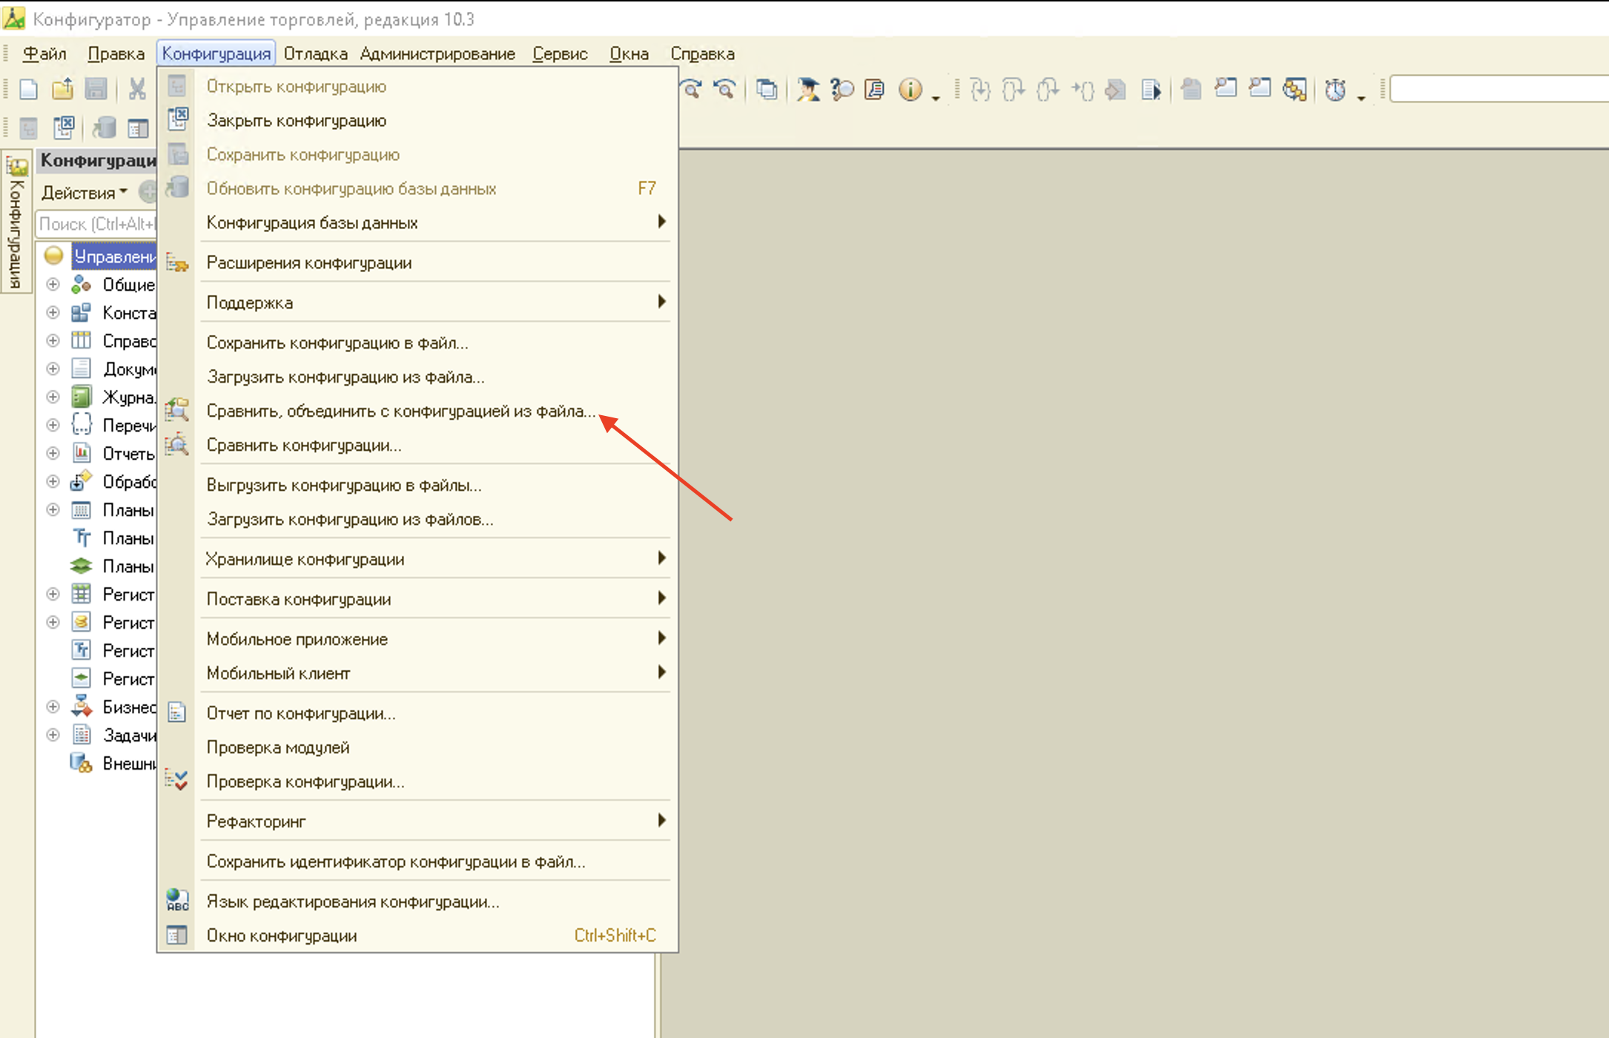This screenshot has height=1038, width=1609.
Task: Click the Windows list toolbar icon
Action: pos(767,90)
